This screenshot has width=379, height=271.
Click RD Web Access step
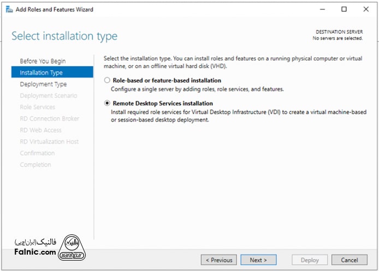tap(40, 130)
